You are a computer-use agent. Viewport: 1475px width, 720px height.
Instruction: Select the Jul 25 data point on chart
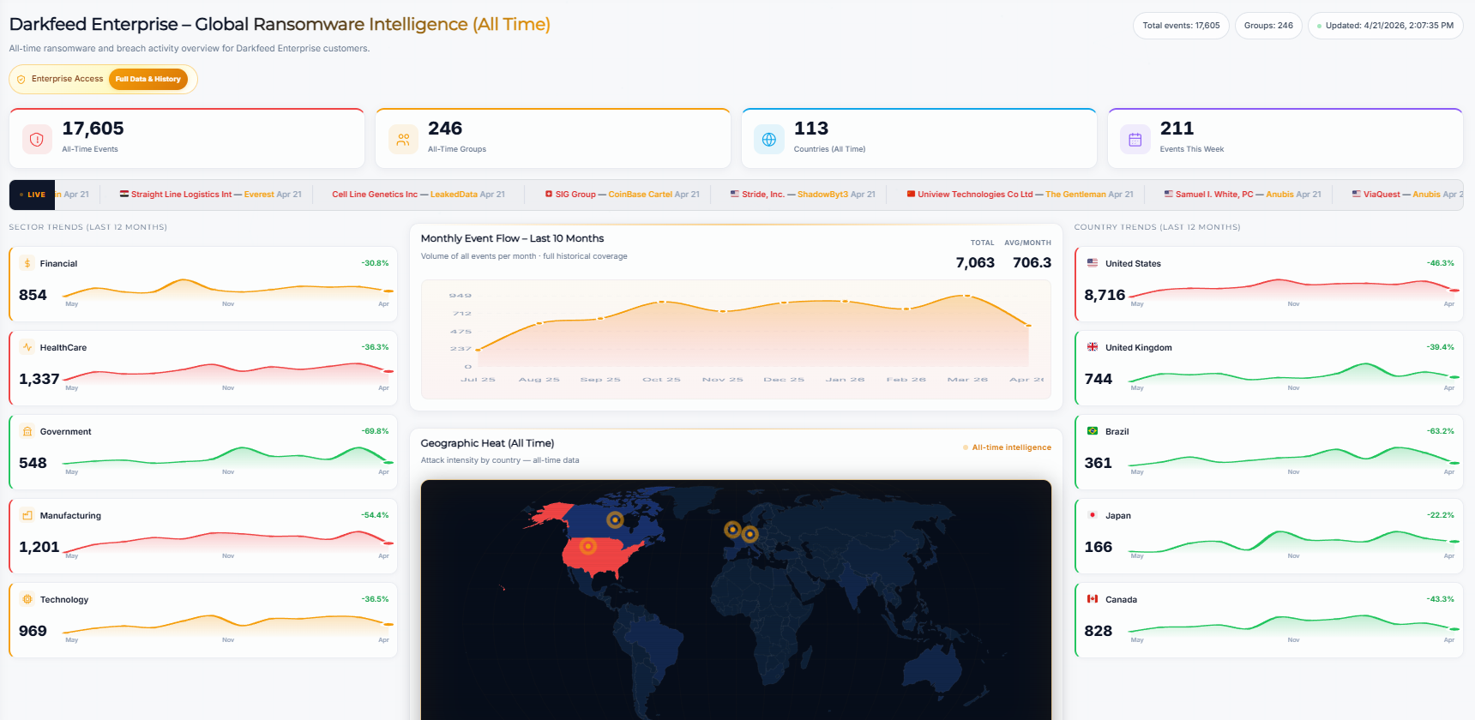pyautogui.click(x=478, y=350)
